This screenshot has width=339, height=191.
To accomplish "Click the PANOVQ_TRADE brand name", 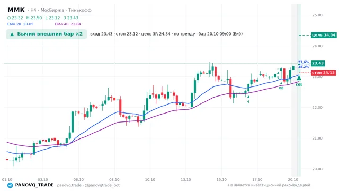I will click(x=34, y=185).
